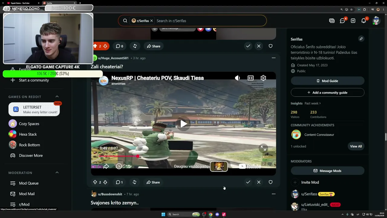Approve the "Zali cheateriai?" post with checkmark

[x=248, y=182]
